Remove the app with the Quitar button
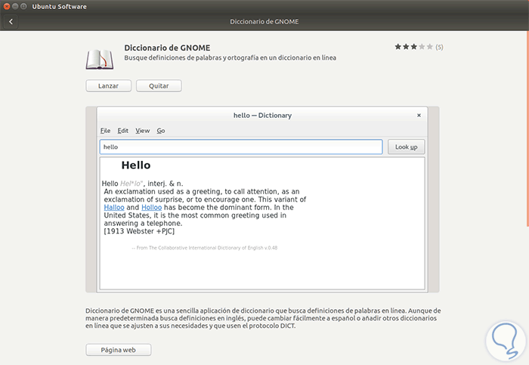This screenshot has width=529, height=365. tap(159, 85)
